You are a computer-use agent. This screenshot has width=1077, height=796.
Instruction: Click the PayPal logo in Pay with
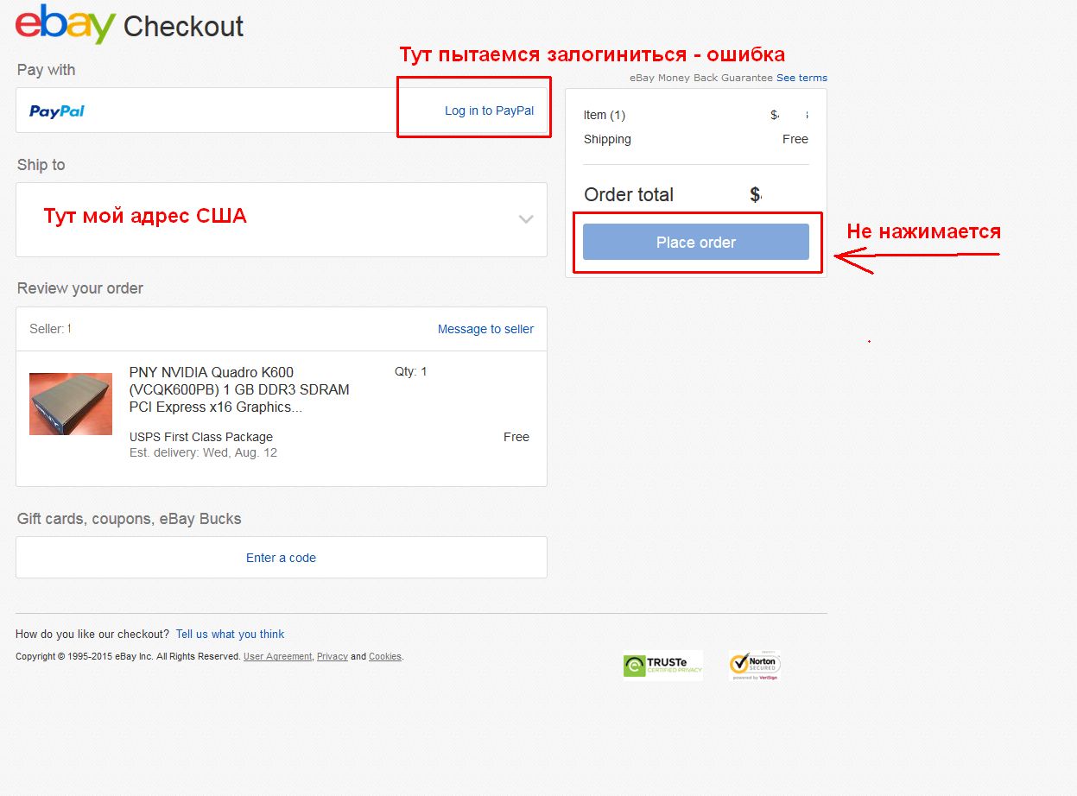pyautogui.click(x=57, y=111)
